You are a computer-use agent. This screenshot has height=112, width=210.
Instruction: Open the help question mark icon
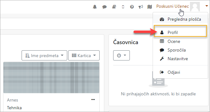[x=132, y=7]
